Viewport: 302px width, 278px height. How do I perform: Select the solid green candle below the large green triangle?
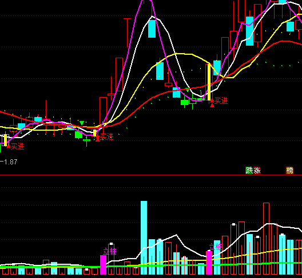pos(78,135)
